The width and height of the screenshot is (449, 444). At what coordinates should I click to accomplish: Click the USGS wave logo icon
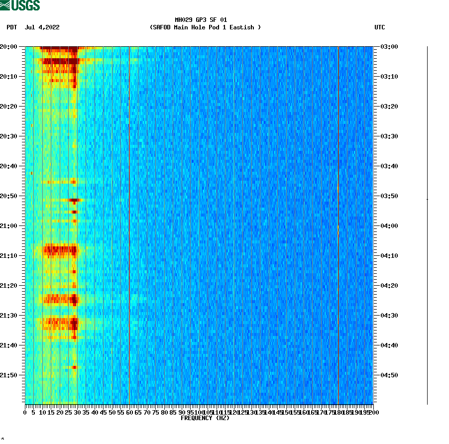(5, 4)
